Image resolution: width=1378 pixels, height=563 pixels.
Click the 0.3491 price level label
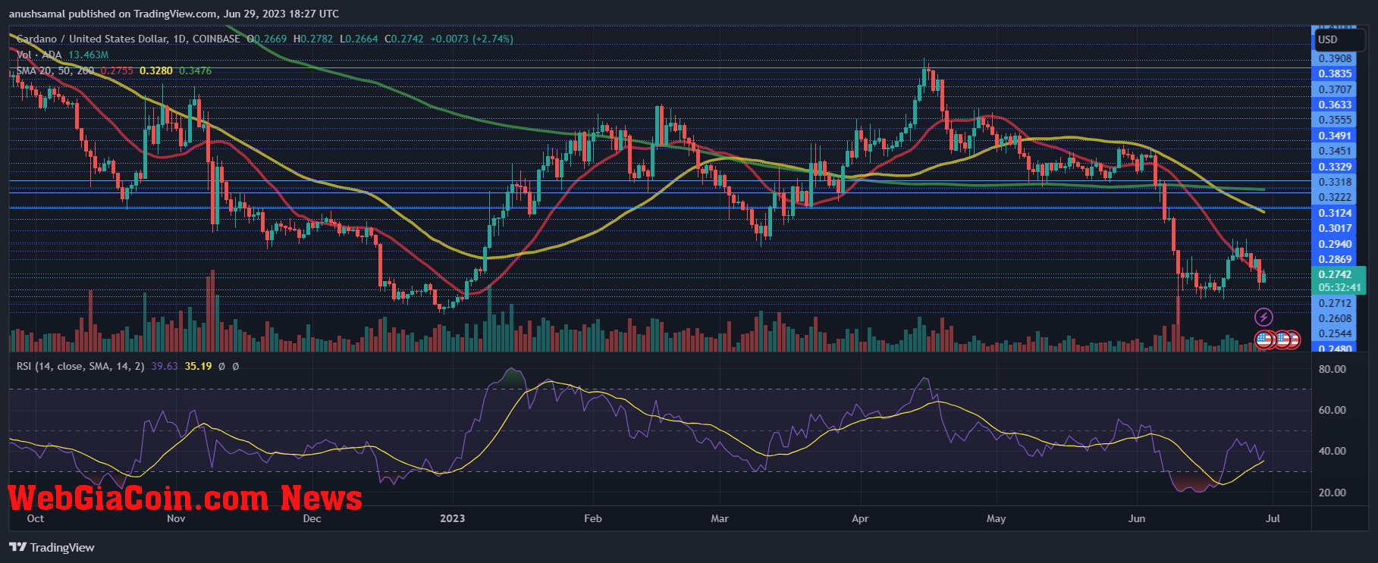coord(1335,136)
